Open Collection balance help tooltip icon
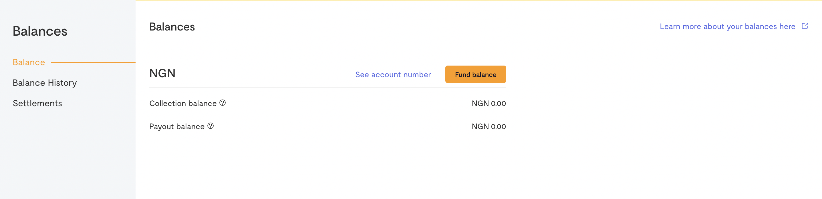The width and height of the screenshot is (822, 199). pos(223,103)
